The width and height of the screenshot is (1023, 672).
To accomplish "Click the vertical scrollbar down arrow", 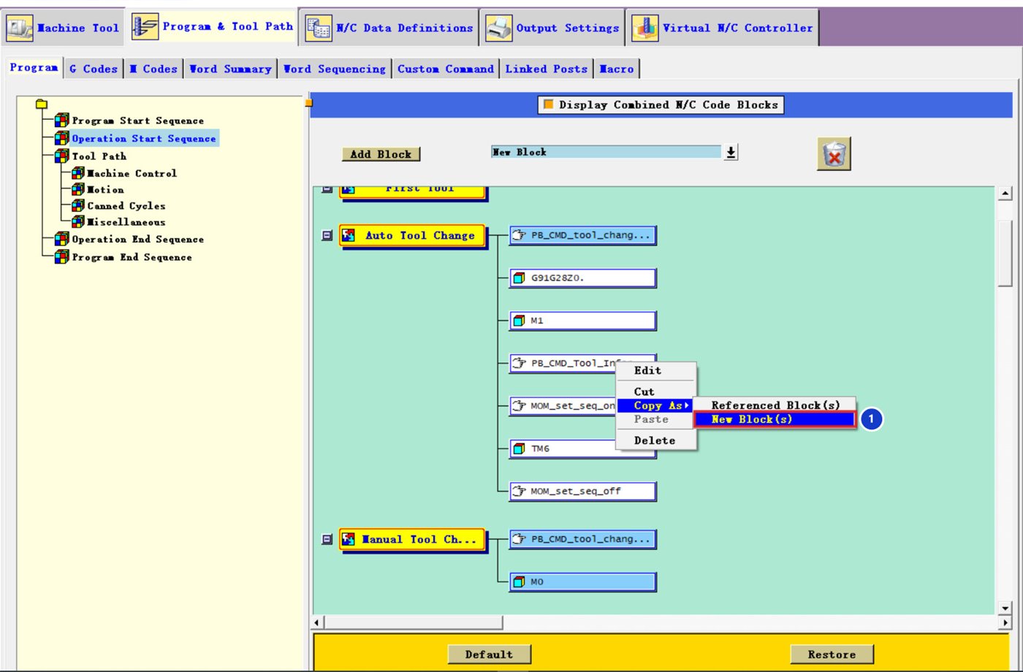I will click(x=1005, y=608).
